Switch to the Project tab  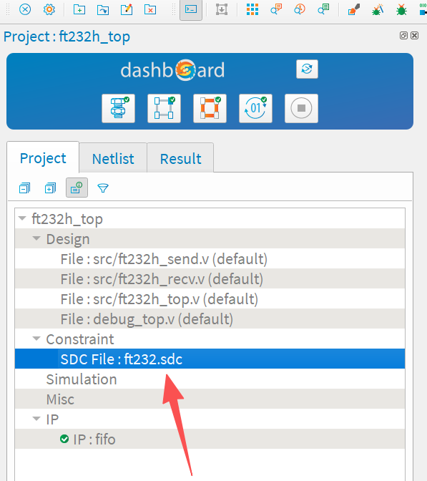click(x=43, y=158)
